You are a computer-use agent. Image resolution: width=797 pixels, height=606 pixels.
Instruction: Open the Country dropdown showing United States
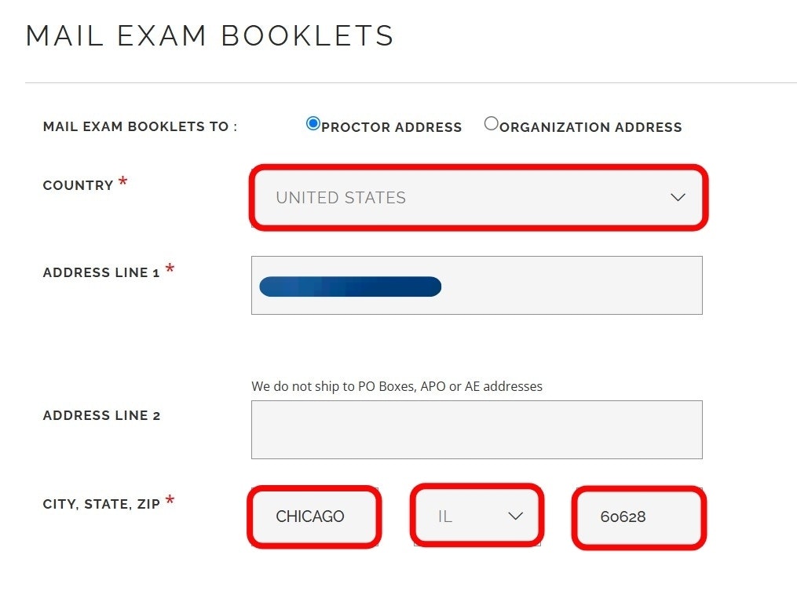[478, 198]
